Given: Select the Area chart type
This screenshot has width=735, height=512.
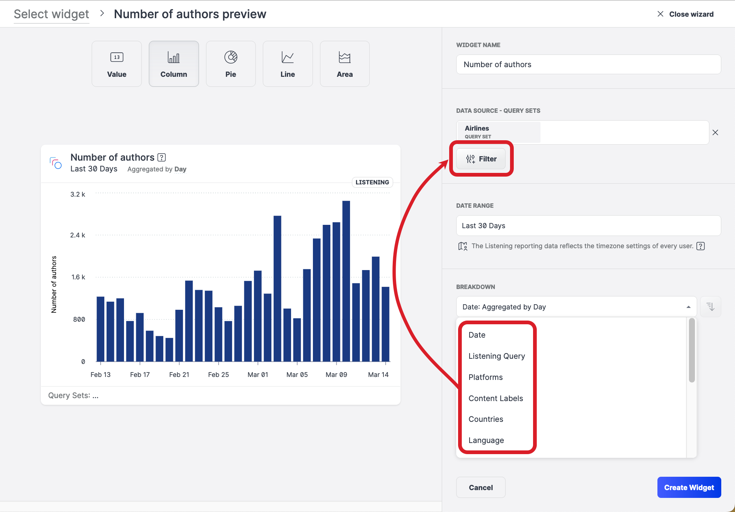Looking at the screenshot, I should [x=344, y=64].
